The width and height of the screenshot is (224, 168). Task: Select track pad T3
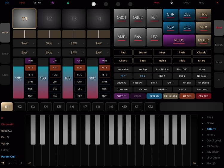(74, 19)
